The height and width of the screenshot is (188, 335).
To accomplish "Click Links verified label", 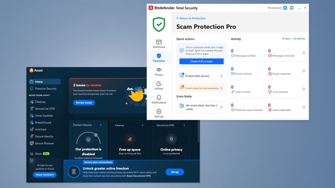I will pos(243,92).
